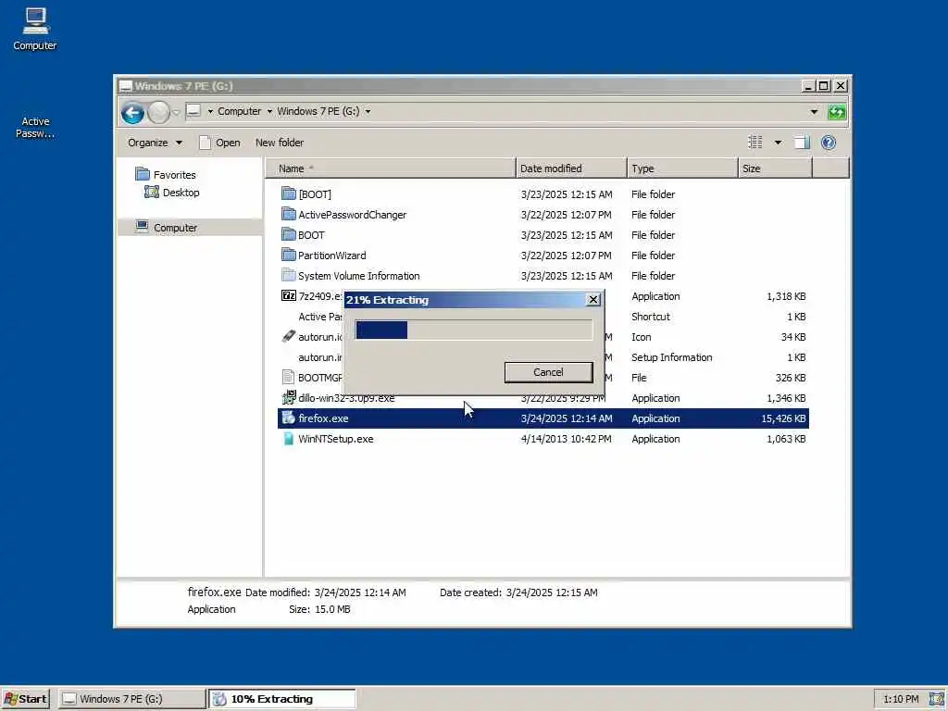Toggle the preview pane icon
Screen dimensions: 948x711
pyautogui.click(x=802, y=143)
